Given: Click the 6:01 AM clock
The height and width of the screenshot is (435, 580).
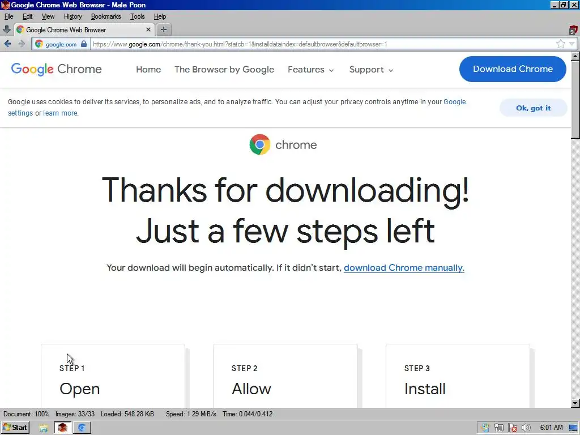Looking at the screenshot, I should pos(551,428).
